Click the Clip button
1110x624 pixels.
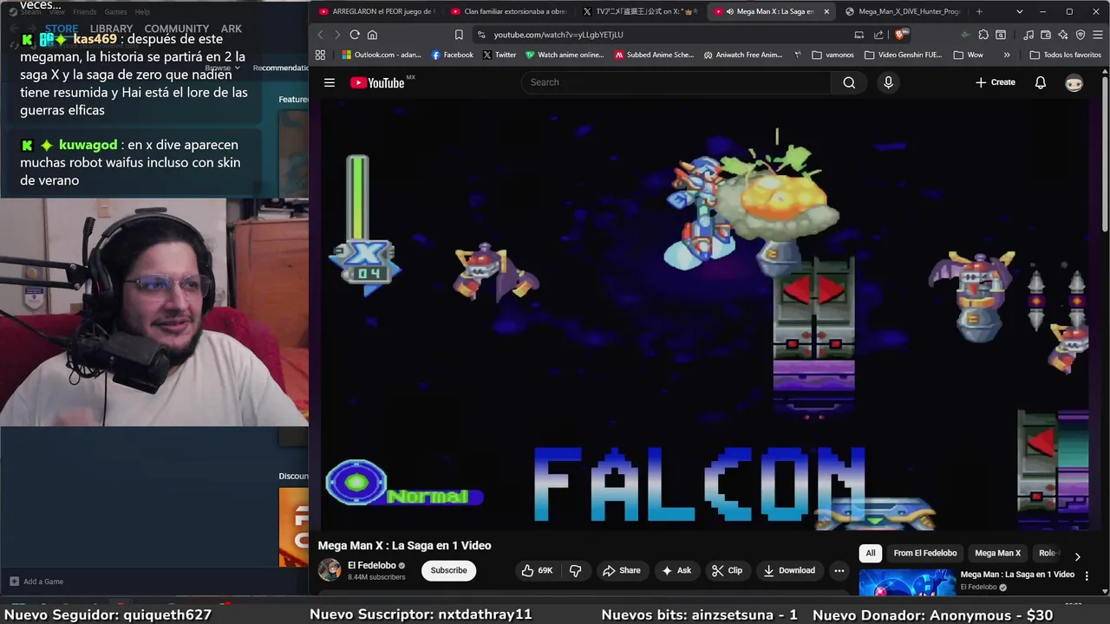727,570
